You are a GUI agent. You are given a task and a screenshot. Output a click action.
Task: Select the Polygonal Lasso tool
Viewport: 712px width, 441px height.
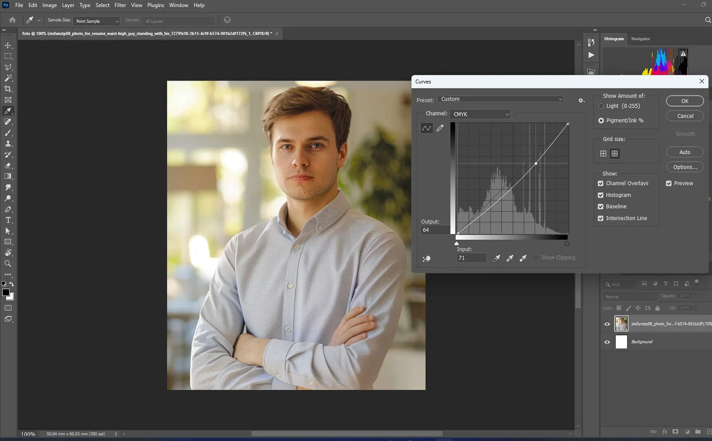pyautogui.click(x=8, y=67)
